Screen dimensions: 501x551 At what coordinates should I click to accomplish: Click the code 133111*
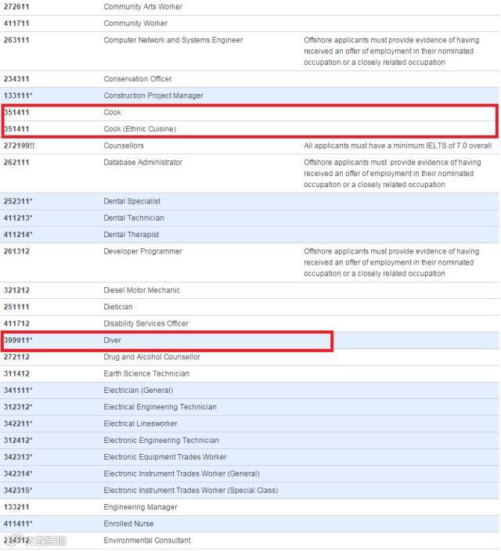pyautogui.click(x=18, y=95)
